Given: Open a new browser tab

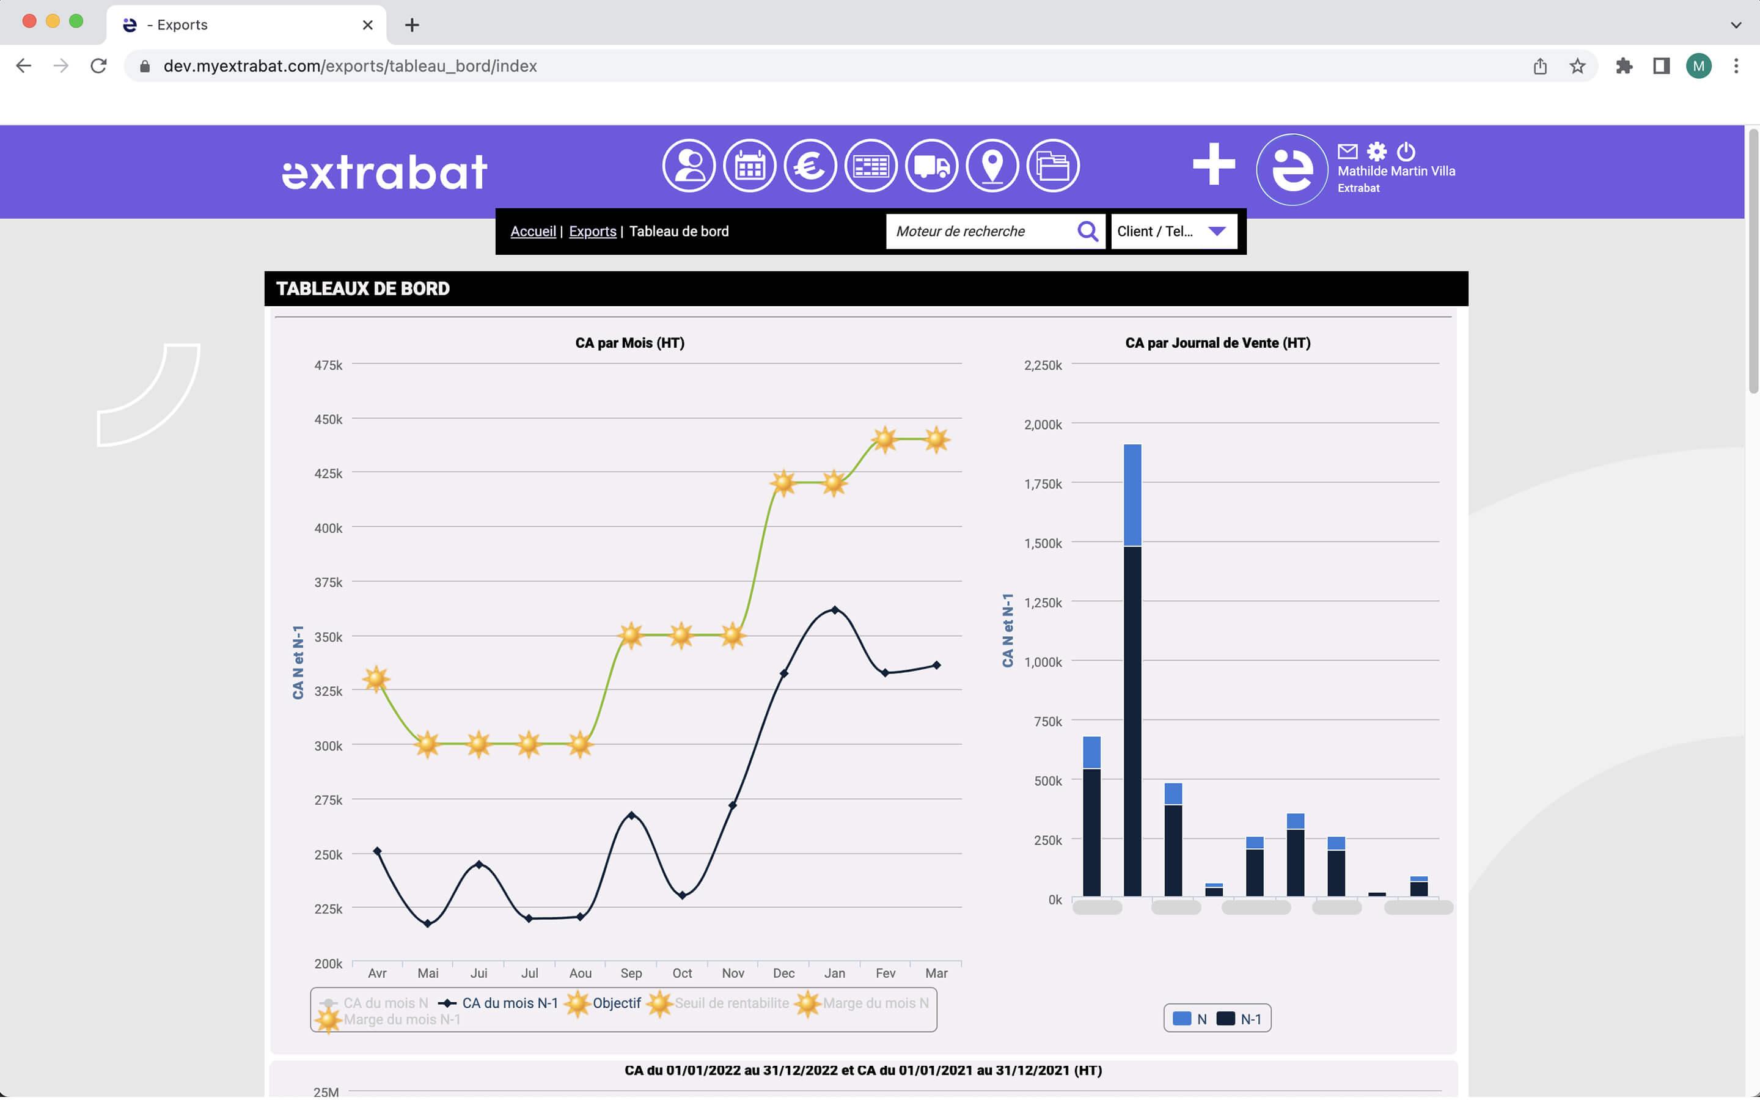Looking at the screenshot, I should 412,24.
